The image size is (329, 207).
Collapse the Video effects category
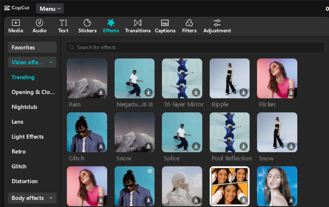(51, 62)
